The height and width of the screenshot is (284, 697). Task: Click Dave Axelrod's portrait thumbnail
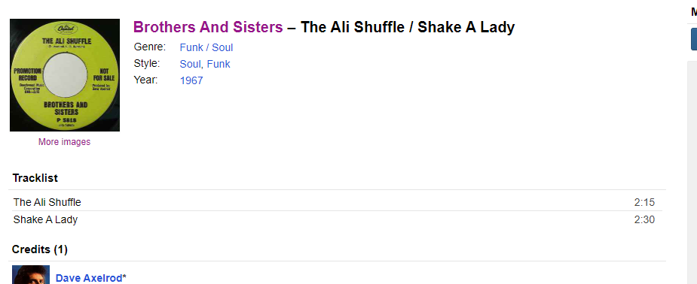tap(31, 275)
